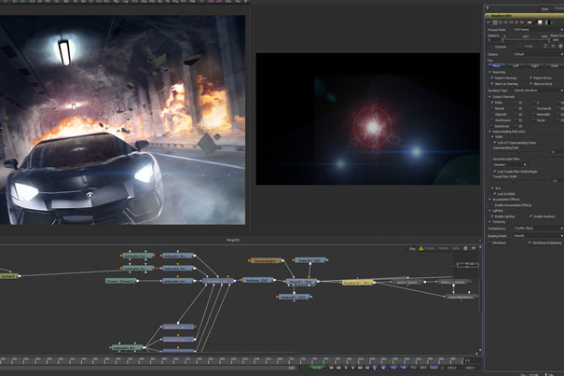The width and height of the screenshot is (564, 376).
Task: Jump to the last frame
Action: click(367, 368)
